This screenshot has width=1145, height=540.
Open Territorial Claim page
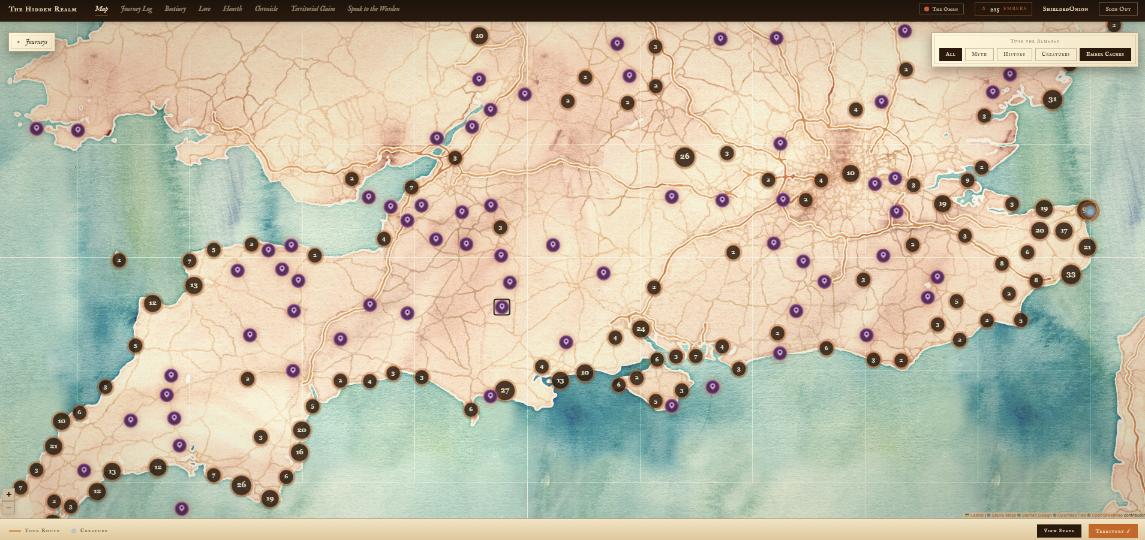pos(313,8)
